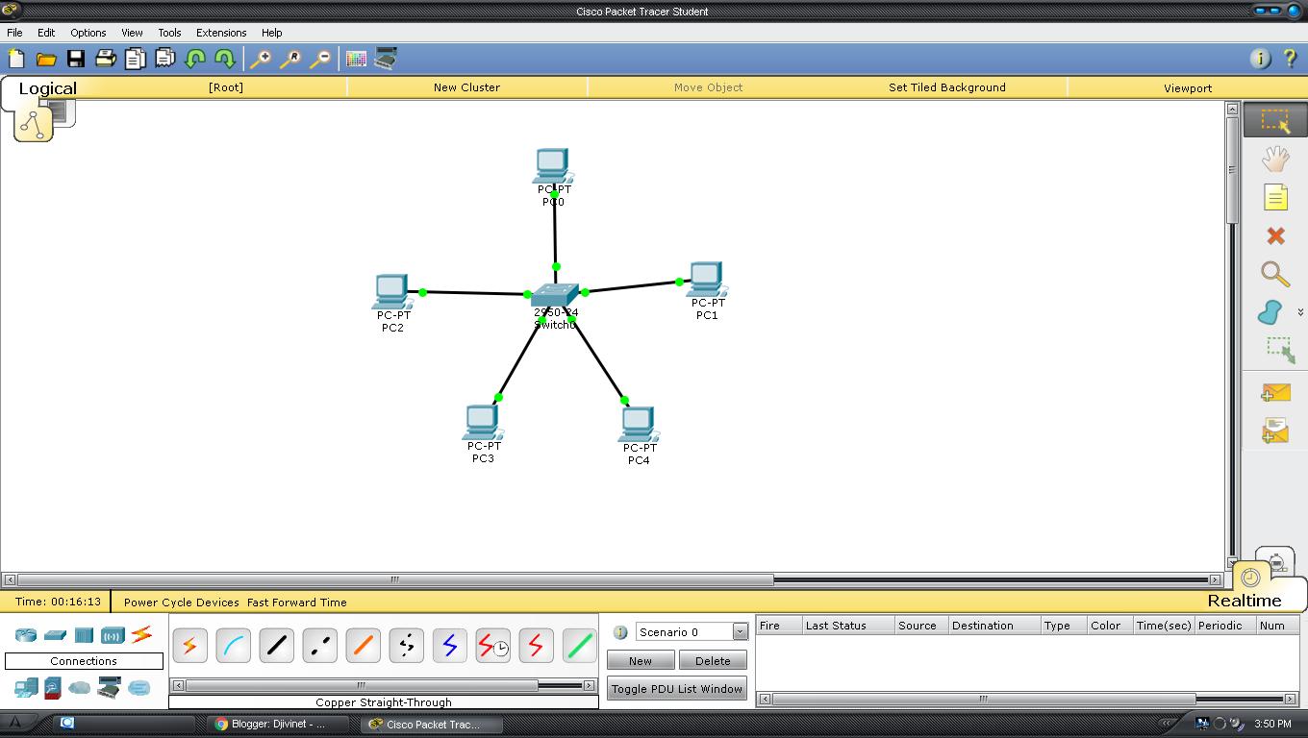This screenshot has height=738, width=1308.
Task: Save the file with floppy disk icon
Action: 75,59
